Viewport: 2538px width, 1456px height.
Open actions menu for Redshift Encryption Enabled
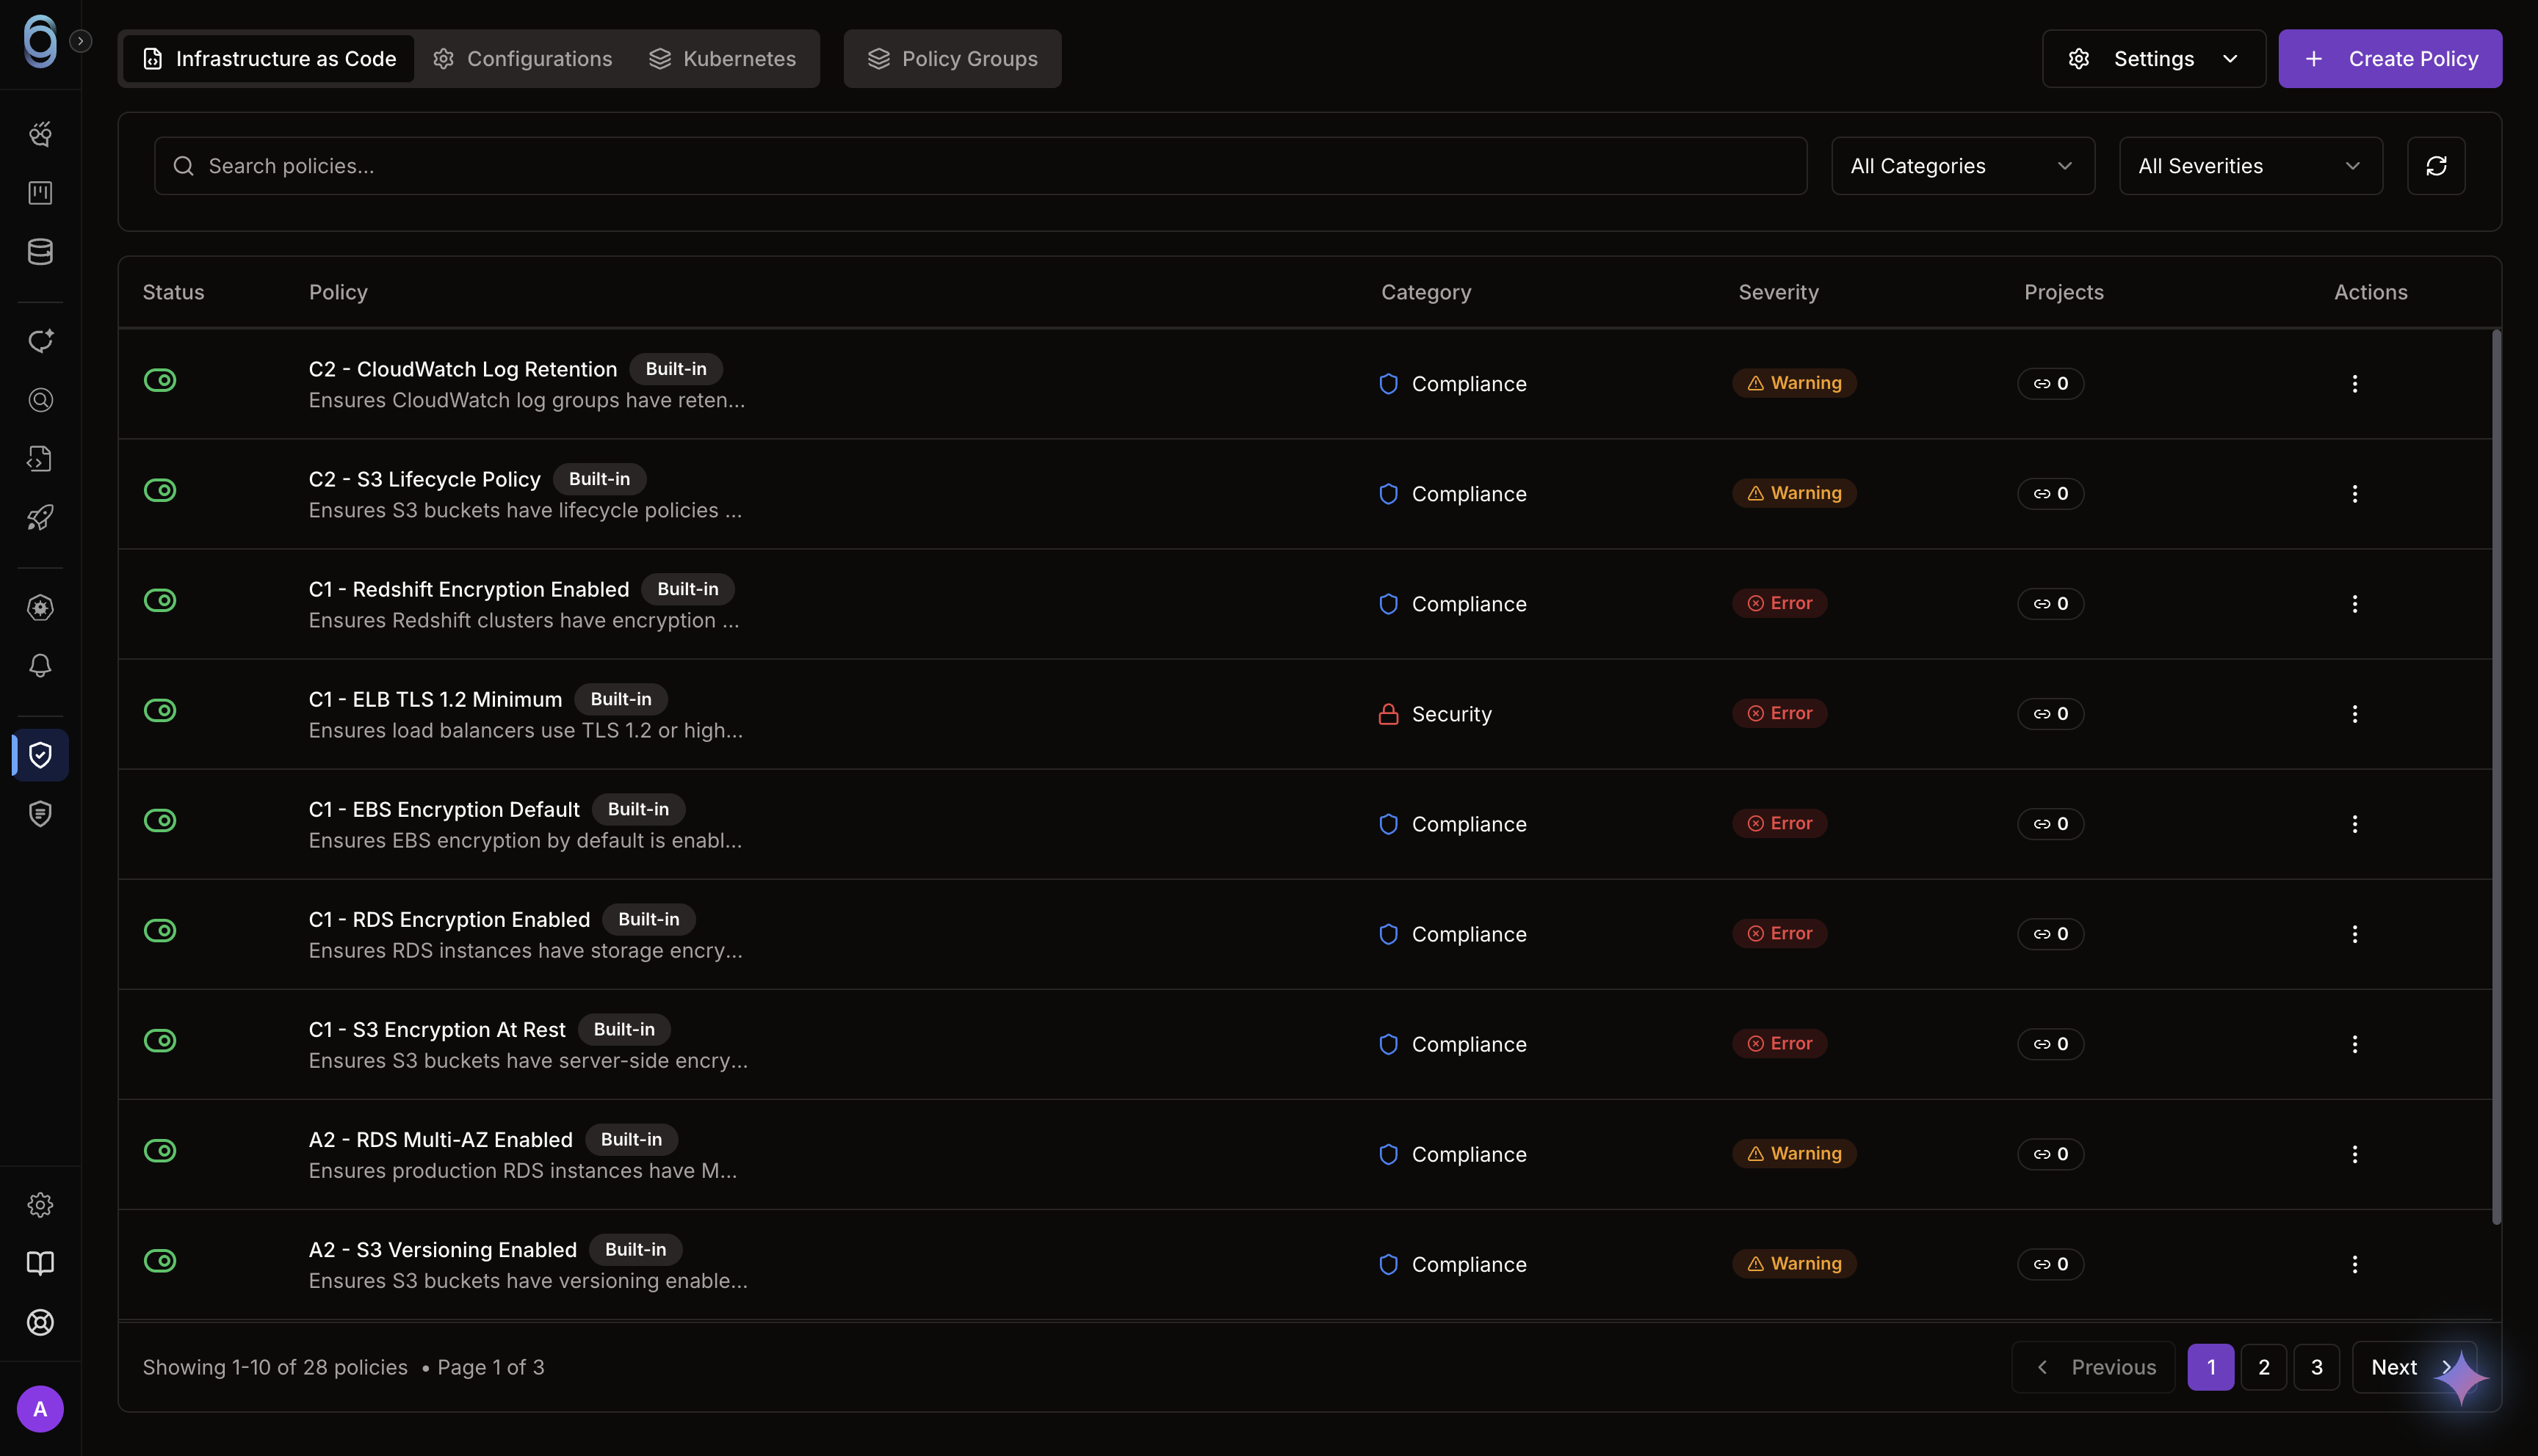2354,604
